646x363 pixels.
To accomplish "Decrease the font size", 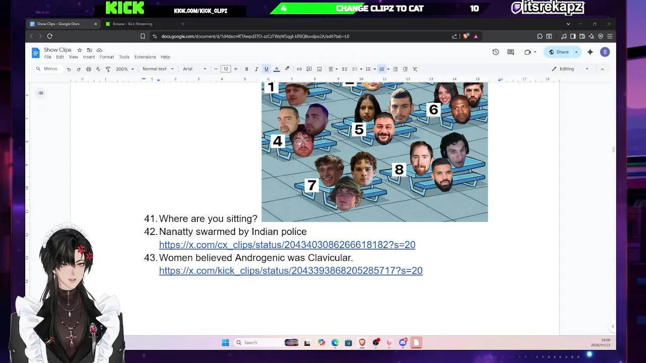I will [x=216, y=69].
